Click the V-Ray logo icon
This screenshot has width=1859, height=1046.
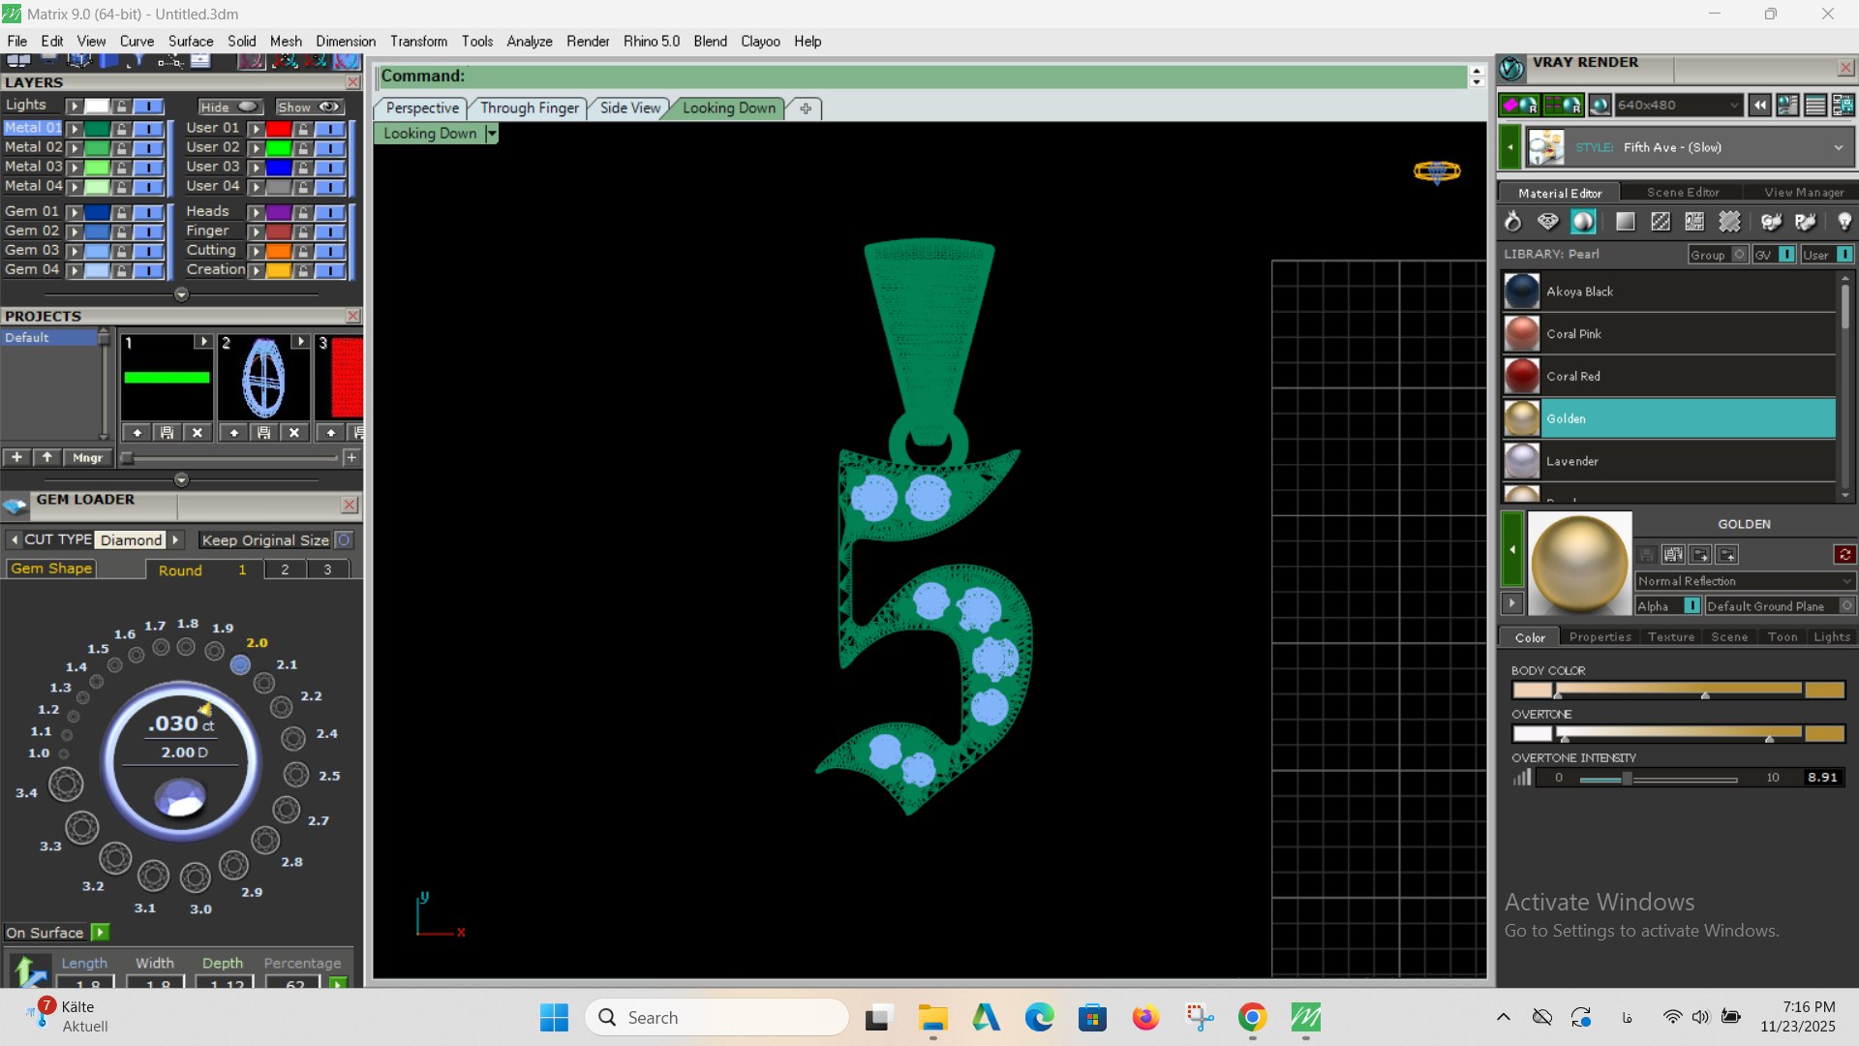tap(1511, 69)
